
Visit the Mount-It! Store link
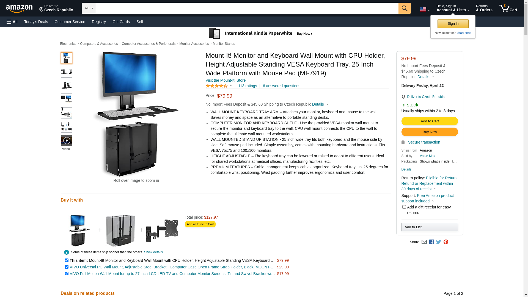pos(226,81)
